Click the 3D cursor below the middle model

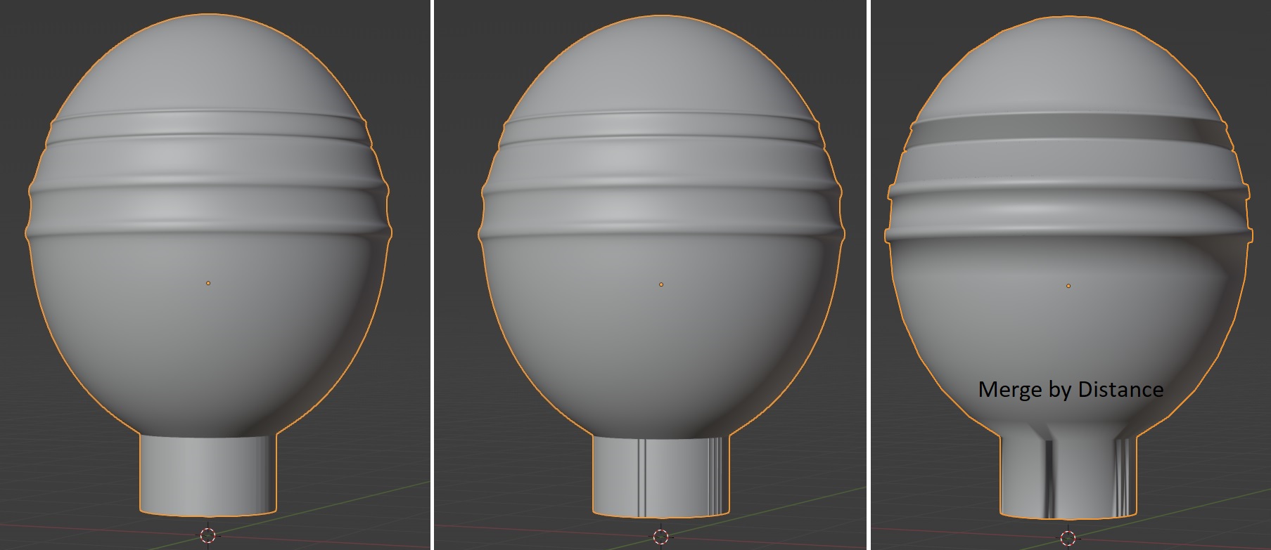tap(660, 537)
